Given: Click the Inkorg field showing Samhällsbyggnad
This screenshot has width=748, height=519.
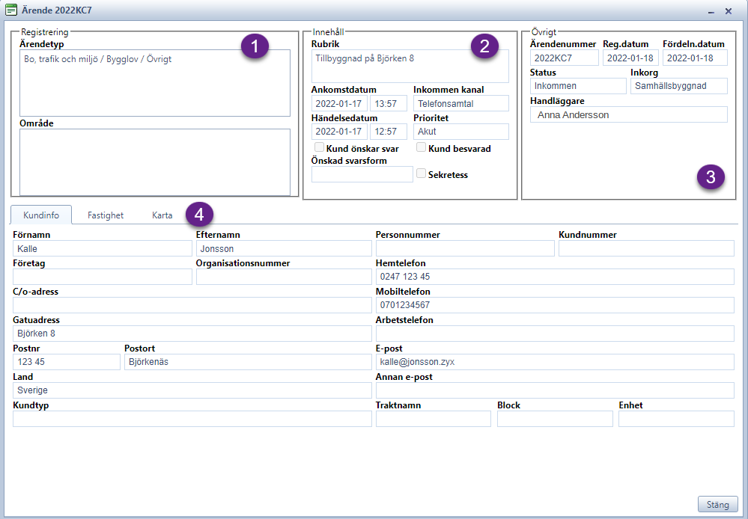Looking at the screenshot, I should point(679,86).
